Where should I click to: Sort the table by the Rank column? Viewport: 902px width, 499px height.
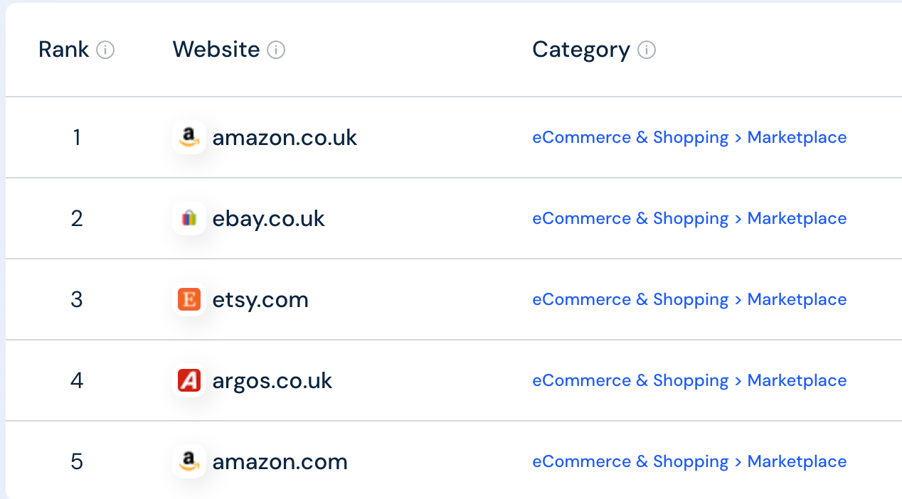click(x=64, y=50)
